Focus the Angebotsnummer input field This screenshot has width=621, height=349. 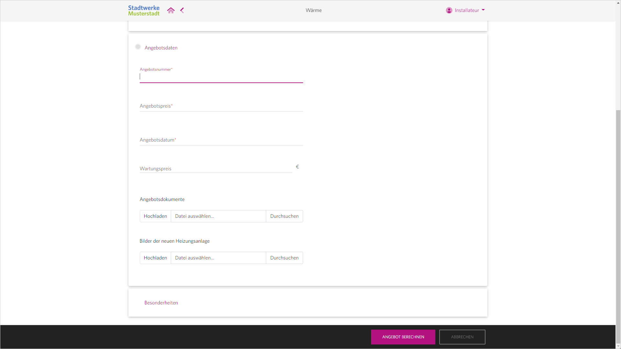[x=221, y=77]
